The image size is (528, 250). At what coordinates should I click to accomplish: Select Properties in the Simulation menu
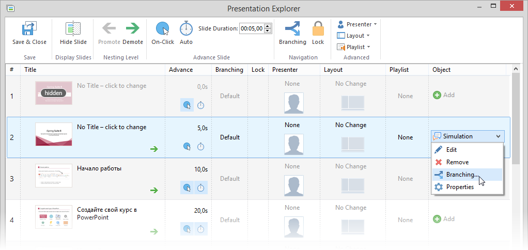coord(460,187)
